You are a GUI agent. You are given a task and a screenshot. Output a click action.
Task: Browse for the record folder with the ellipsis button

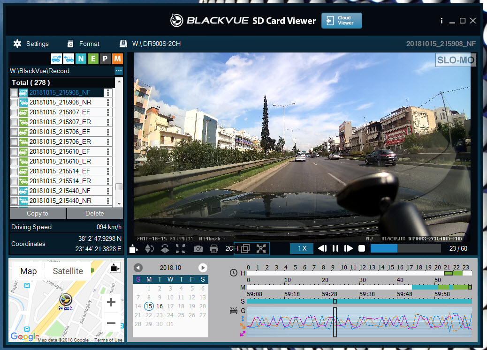119,71
